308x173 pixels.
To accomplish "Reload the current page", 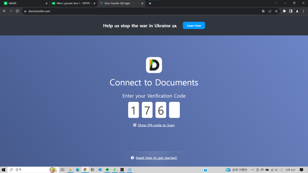I will point(17,11).
